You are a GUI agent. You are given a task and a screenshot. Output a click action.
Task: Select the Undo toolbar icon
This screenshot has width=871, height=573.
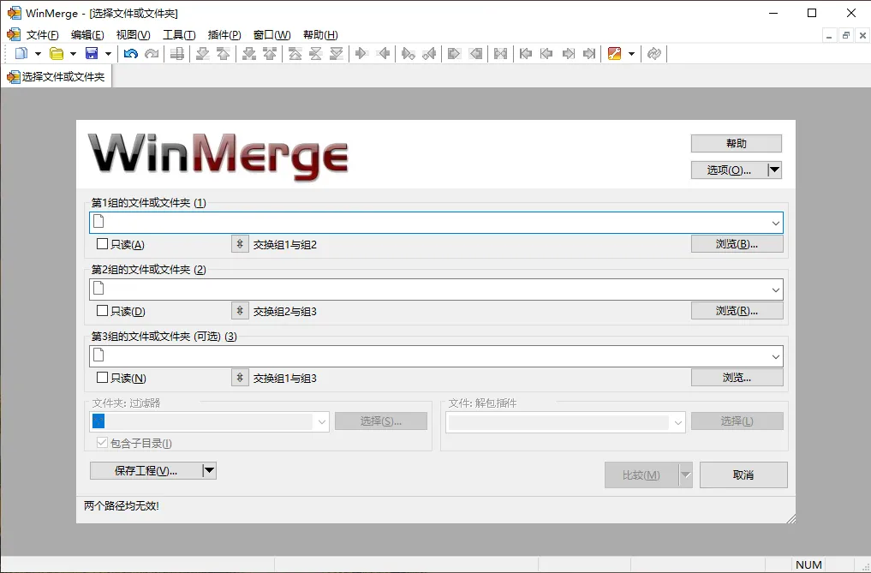click(130, 53)
